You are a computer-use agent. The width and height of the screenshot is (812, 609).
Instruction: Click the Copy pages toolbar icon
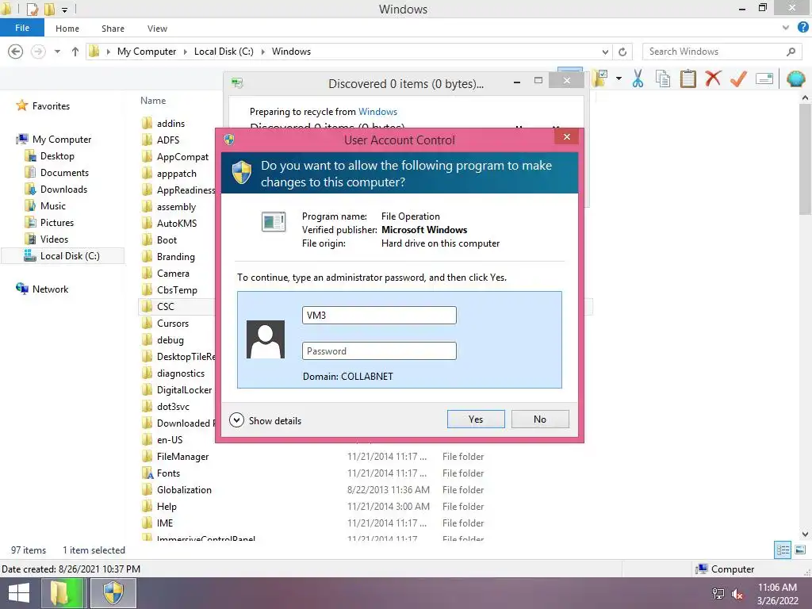[662, 79]
